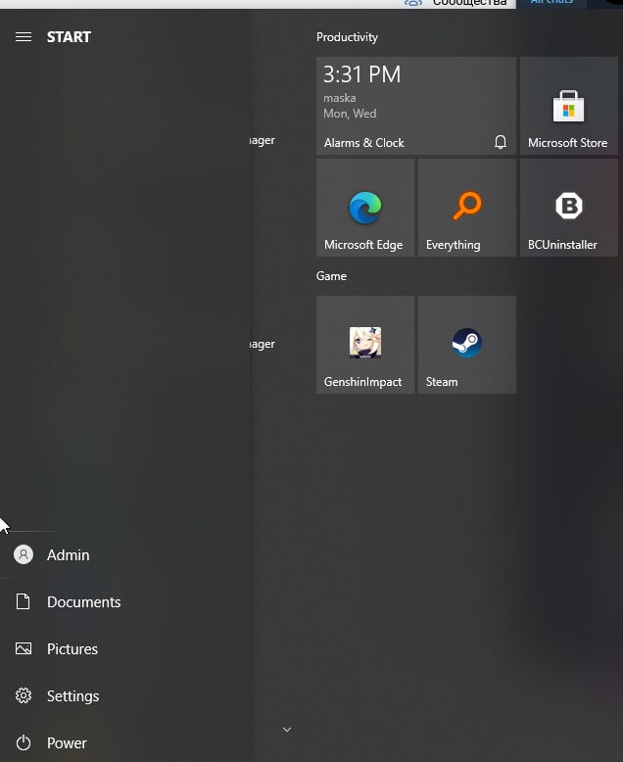
Task: Open the Alarms & Clock tile
Action: [416, 106]
